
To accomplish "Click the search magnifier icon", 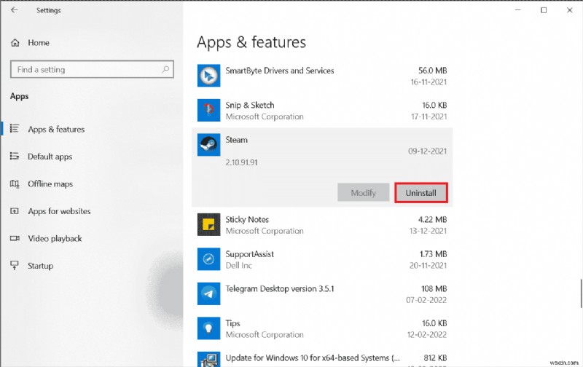I will [x=165, y=69].
